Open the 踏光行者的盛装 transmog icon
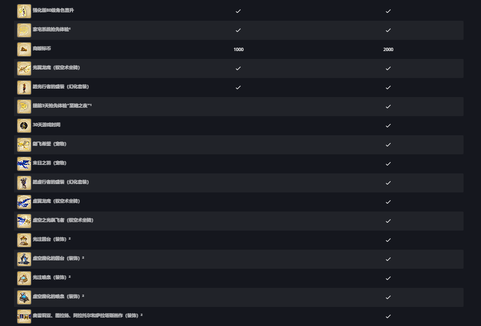The width and height of the screenshot is (481, 326). point(24,88)
